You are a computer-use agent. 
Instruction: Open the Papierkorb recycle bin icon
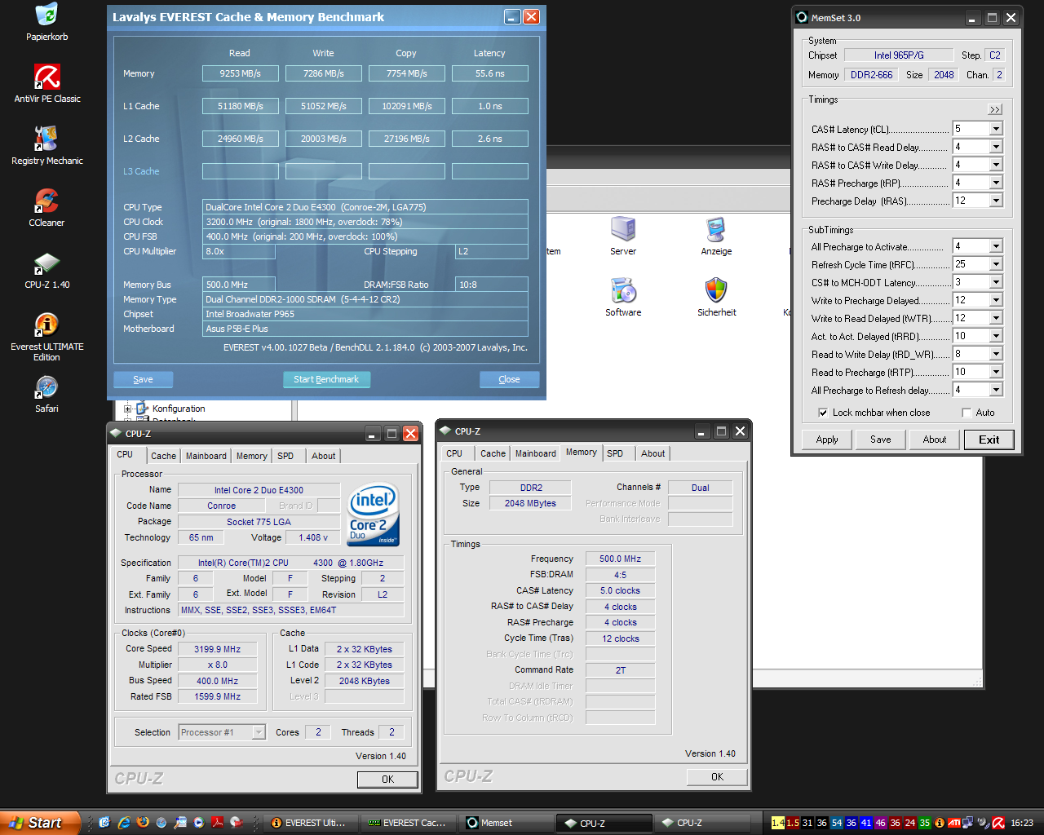tap(46, 21)
